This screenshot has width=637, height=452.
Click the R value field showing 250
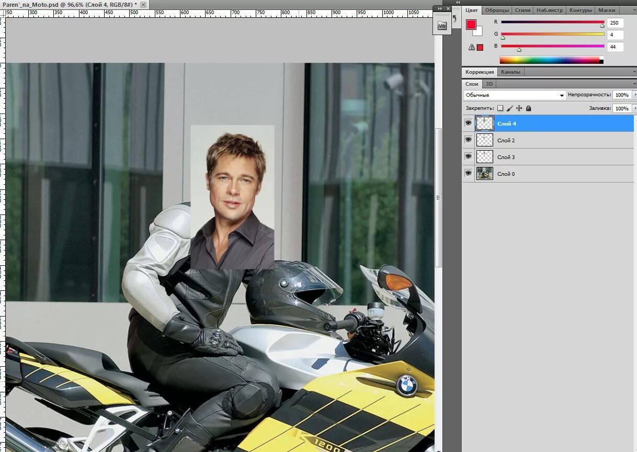point(615,22)
